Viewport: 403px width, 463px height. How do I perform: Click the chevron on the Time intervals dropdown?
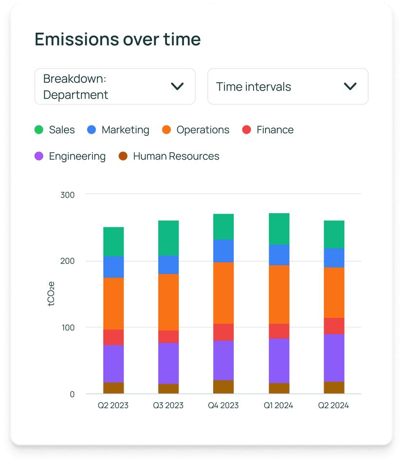point(349,86)
